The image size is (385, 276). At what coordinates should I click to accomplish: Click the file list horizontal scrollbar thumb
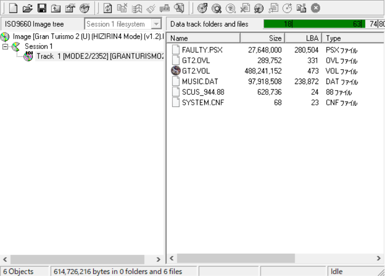tap(236, 258)
